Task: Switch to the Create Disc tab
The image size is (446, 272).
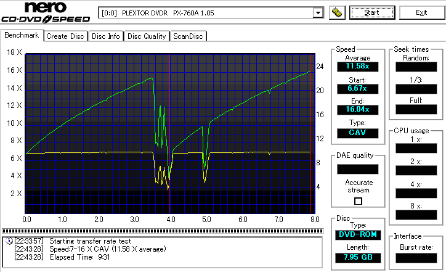Action: tap(65, 36)
